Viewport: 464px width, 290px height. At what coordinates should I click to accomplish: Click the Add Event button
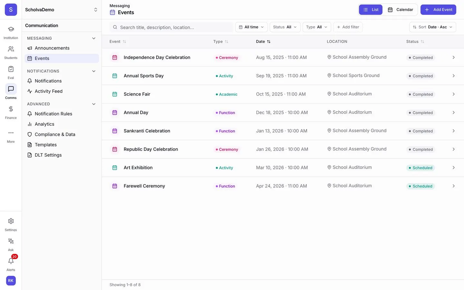(438, 10)
